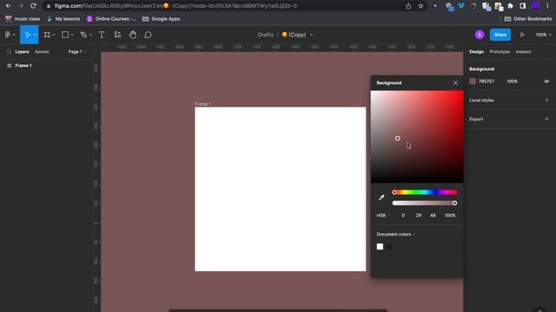The height and width of the screenshot is (312, 556).
Task: Select dark document color swatch
Action: point(389,246)
